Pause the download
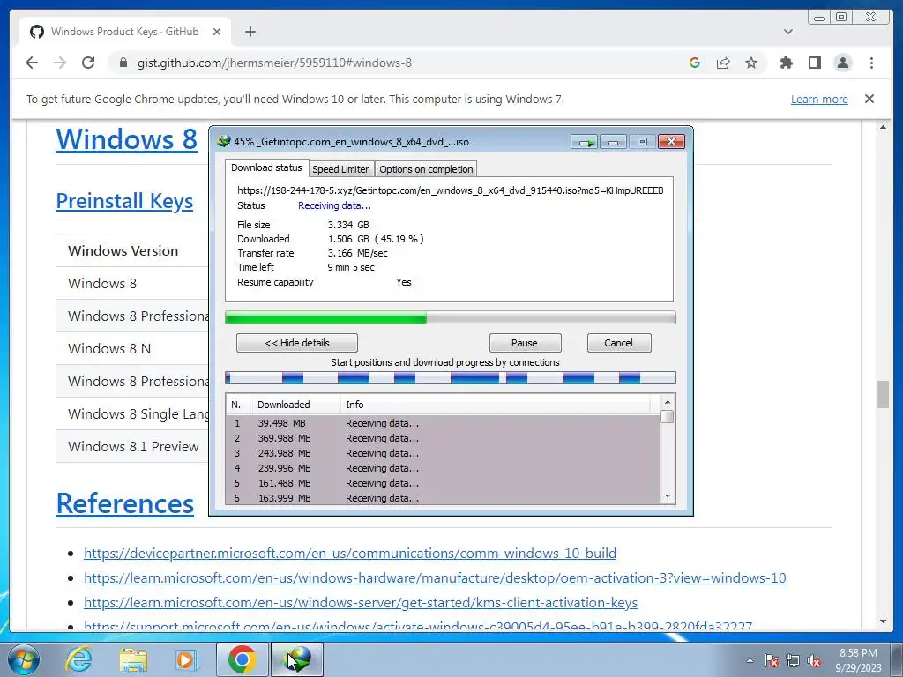Screen dimensions: 903x677 click(x=525, y=343)
